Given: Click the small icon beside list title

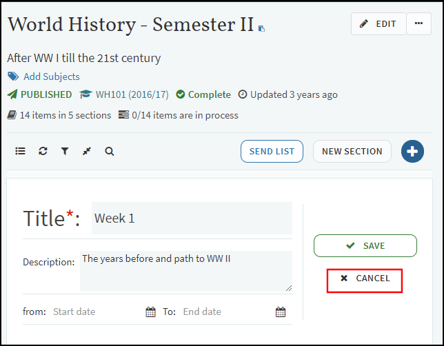Looking at the screenshot, I should (x=262, y=29).
